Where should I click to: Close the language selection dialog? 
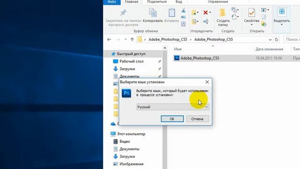coord(207,82)
